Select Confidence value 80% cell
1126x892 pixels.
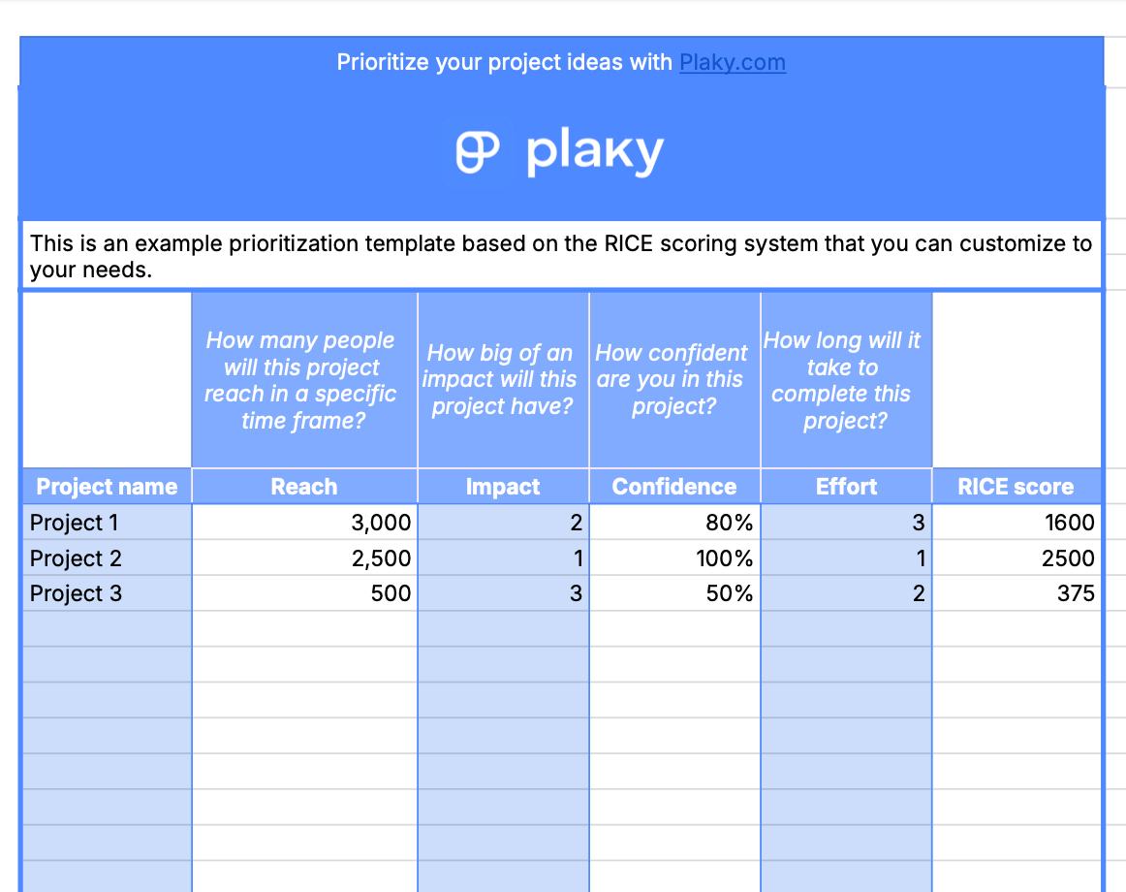point(674,523)
